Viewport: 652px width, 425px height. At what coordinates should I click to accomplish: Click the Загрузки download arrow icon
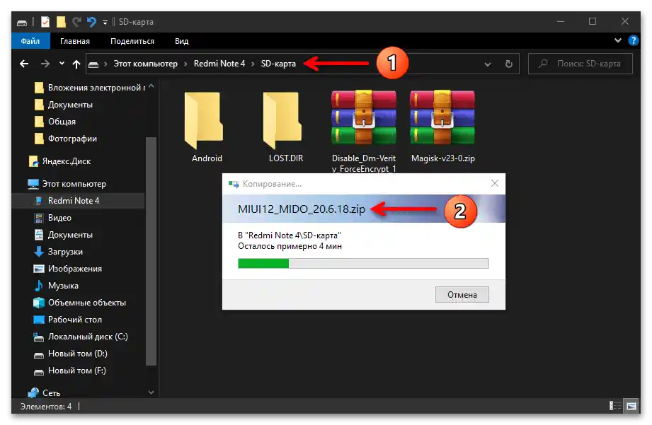tap(39, 252)
